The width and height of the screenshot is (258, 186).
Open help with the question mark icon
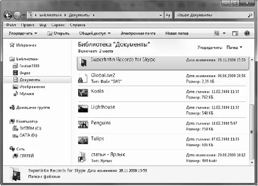247,33
